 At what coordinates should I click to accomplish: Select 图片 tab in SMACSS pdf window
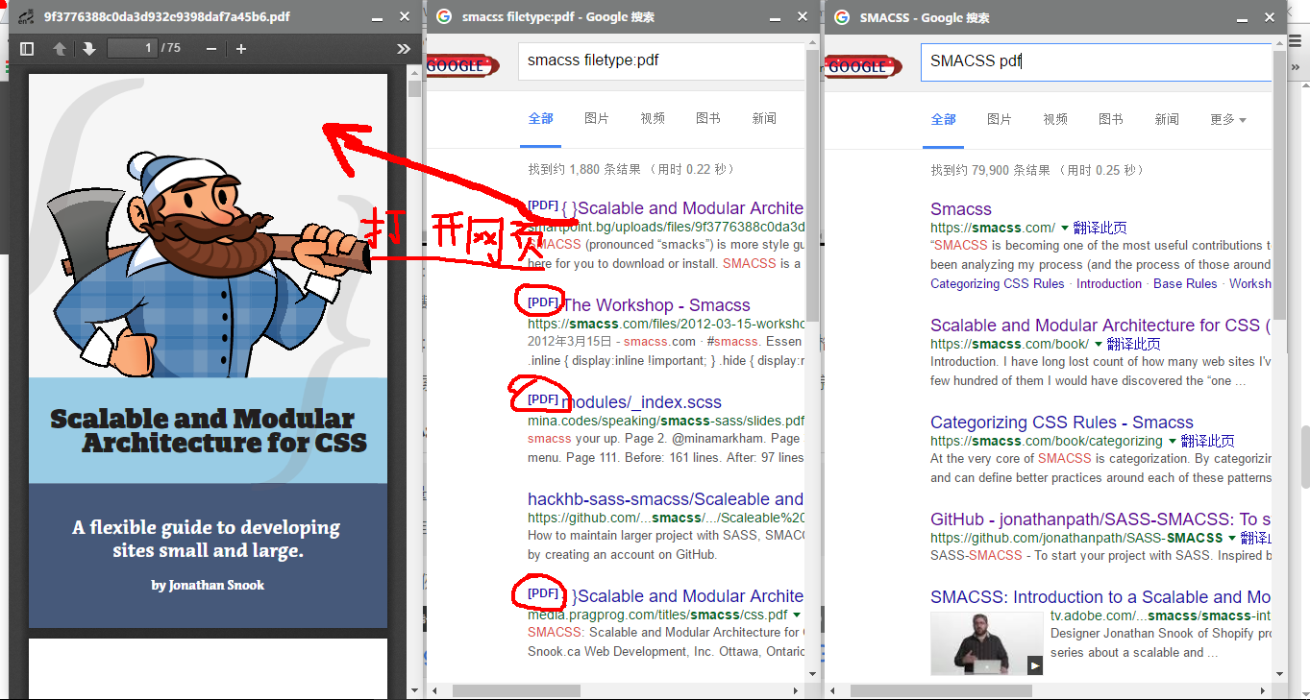pyautogui.click(x=1000, y=119)
